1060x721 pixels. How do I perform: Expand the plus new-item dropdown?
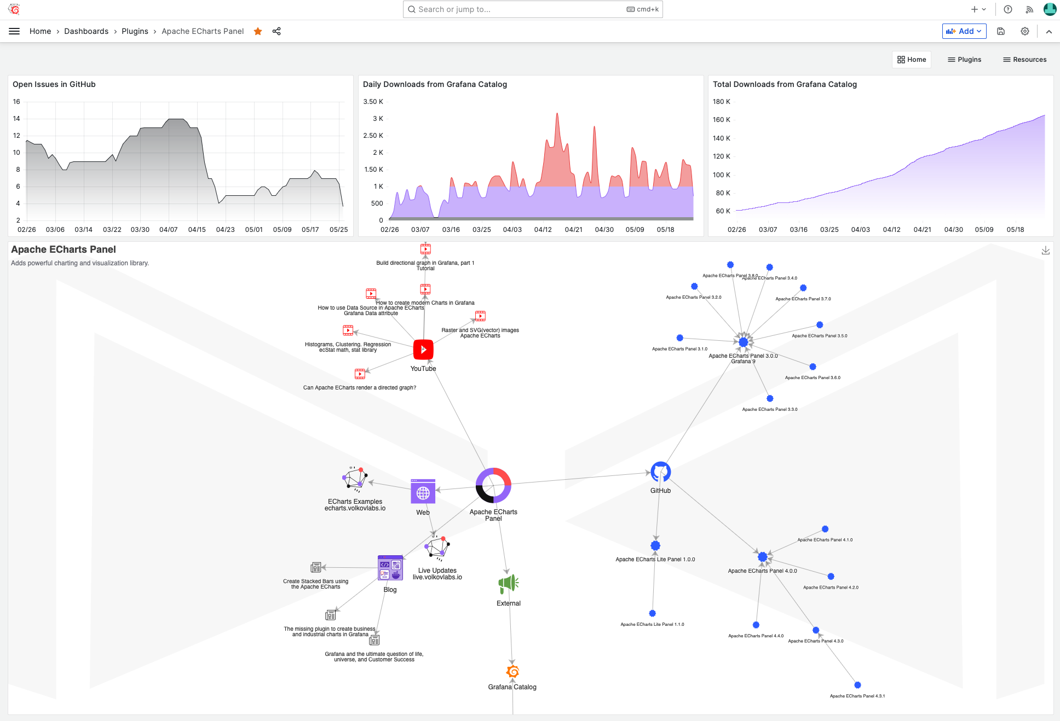pos(978,9)
